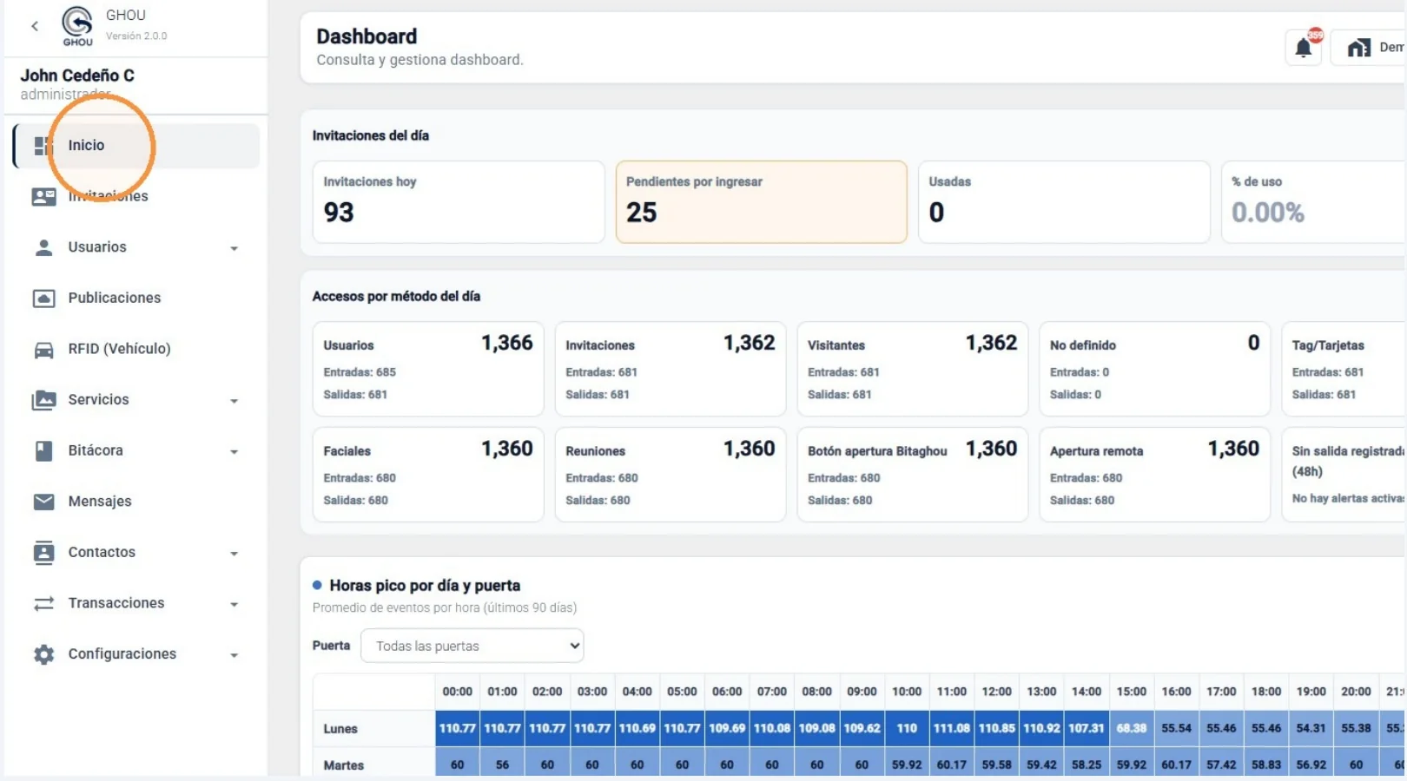The width and height of the screenshot is (1407, 781).
Task: Click the GHOU logo icon
Action: click(x=77, y=26)
